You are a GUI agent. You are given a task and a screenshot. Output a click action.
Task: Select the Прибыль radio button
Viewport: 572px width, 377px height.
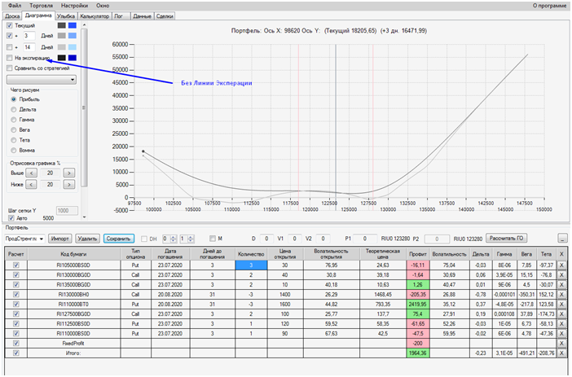coord(14,99)
